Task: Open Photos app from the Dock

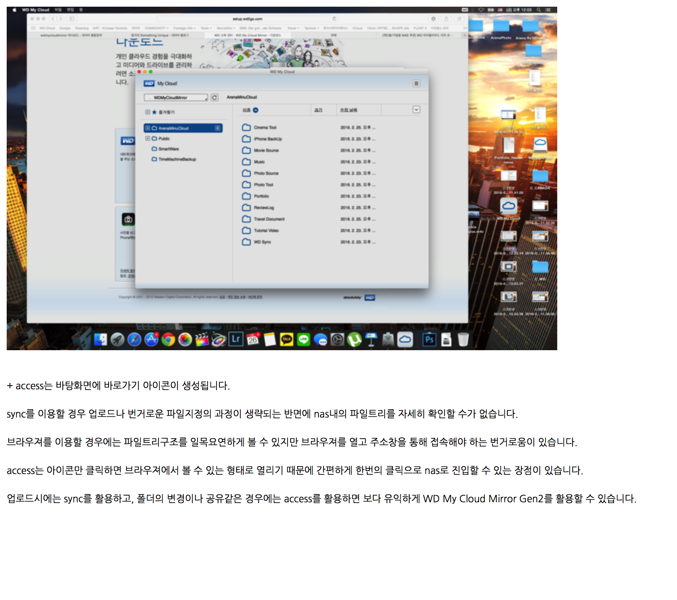Action: (185, 339)
